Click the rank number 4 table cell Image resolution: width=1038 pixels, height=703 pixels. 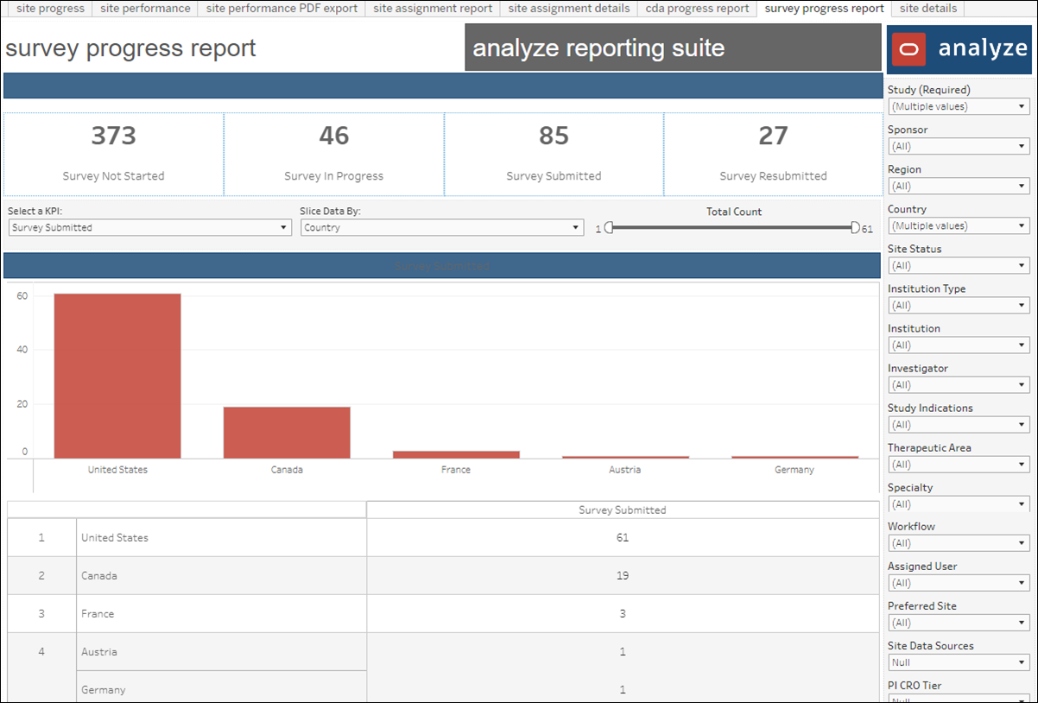[x=41, y=651]
